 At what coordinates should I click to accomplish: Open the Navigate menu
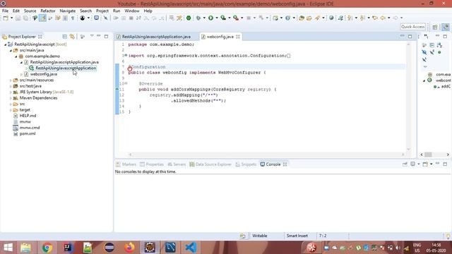pos(68,11)
